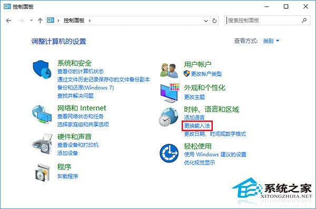Image resolution: width=316 pixels, height=209 pixels.
Task: Click the Ease of Access icon
Action: (169, 153)
